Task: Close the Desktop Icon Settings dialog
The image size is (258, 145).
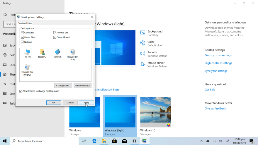Action: coord(92,17)
